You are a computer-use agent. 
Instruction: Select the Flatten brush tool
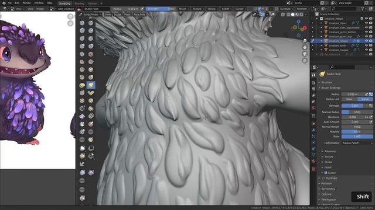click(82, 62)
